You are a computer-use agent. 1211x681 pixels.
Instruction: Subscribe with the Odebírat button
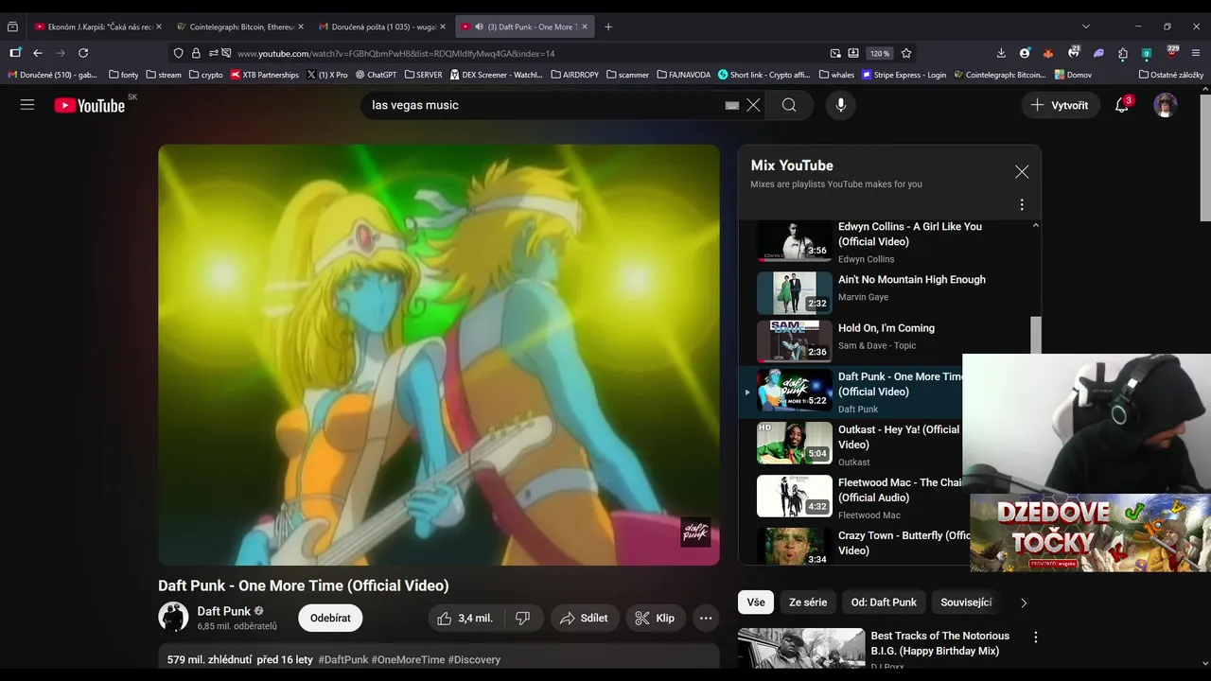click(x=330, y=618)
